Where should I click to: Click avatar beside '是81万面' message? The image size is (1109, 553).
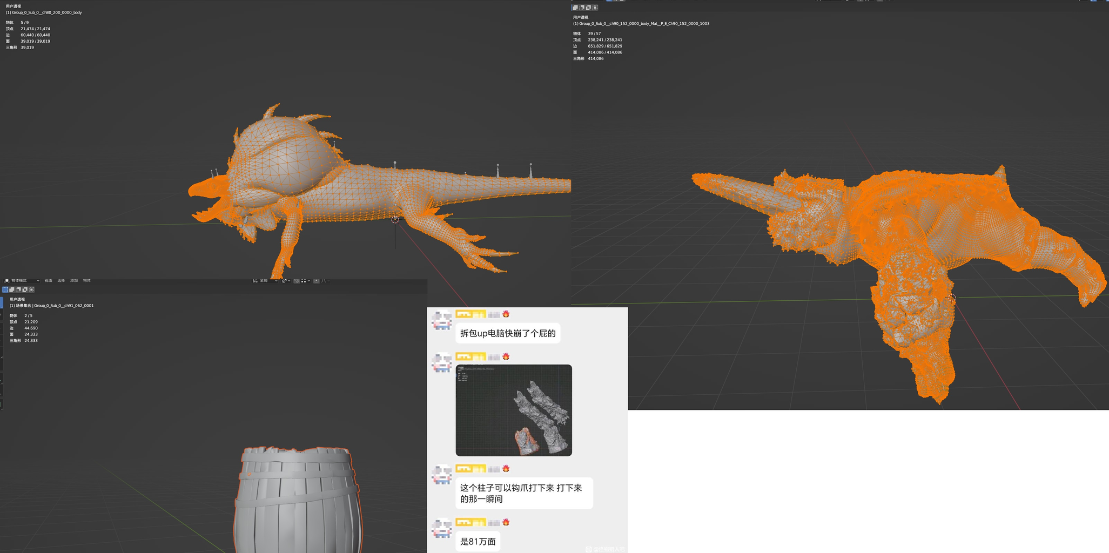click(x=442, y=528)
